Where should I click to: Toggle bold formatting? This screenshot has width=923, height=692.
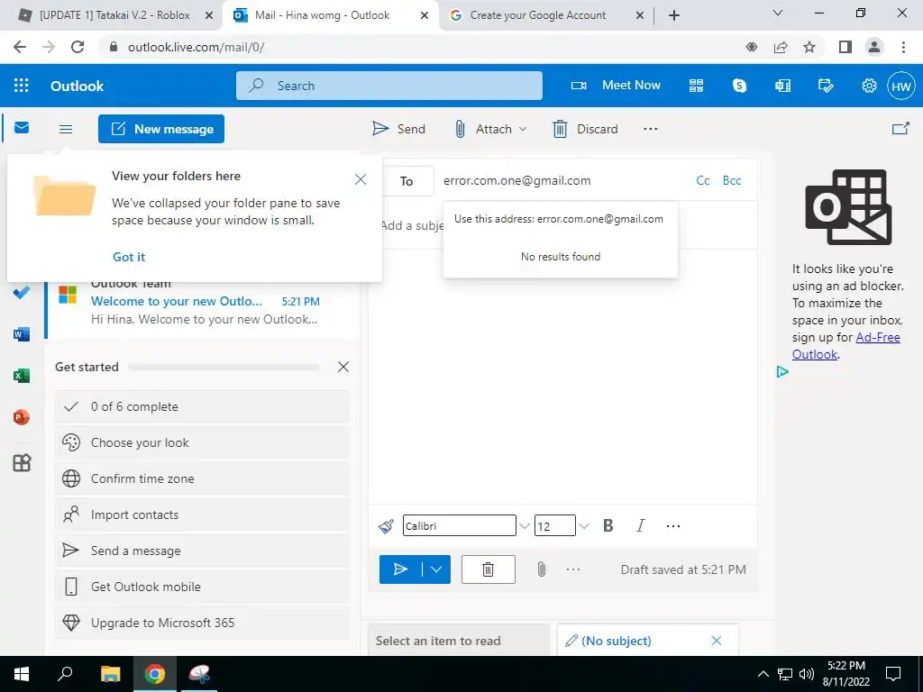click(608, 525)
